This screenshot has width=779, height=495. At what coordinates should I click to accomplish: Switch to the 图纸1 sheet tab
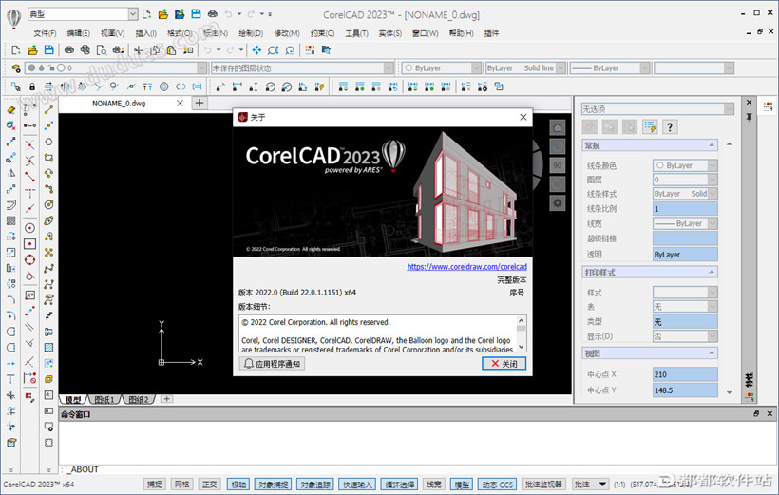(x=104, y=400)
